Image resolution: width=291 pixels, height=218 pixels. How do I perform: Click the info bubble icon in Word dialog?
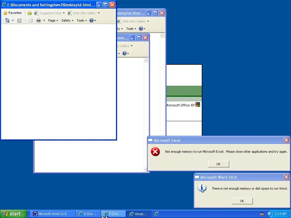(202, 188)
